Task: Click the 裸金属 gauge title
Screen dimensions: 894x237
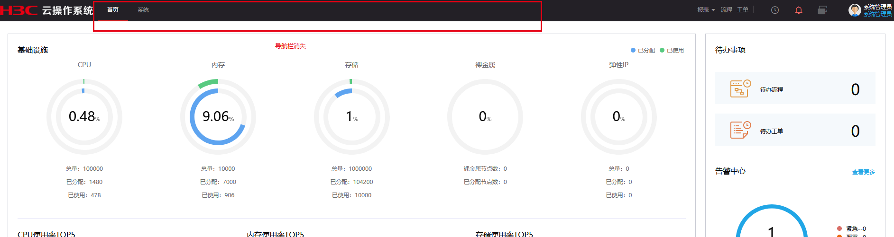Action: 485,65
